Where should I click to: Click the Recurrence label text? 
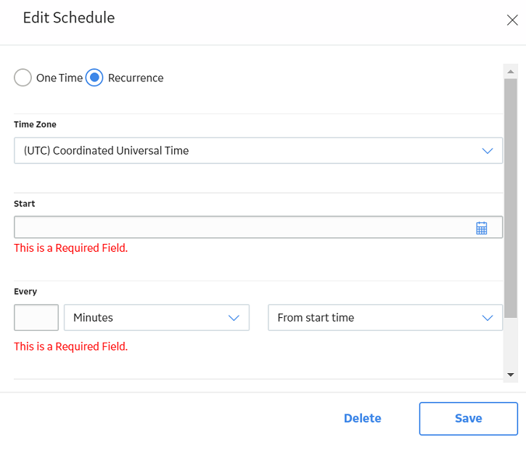coord(136,78)
